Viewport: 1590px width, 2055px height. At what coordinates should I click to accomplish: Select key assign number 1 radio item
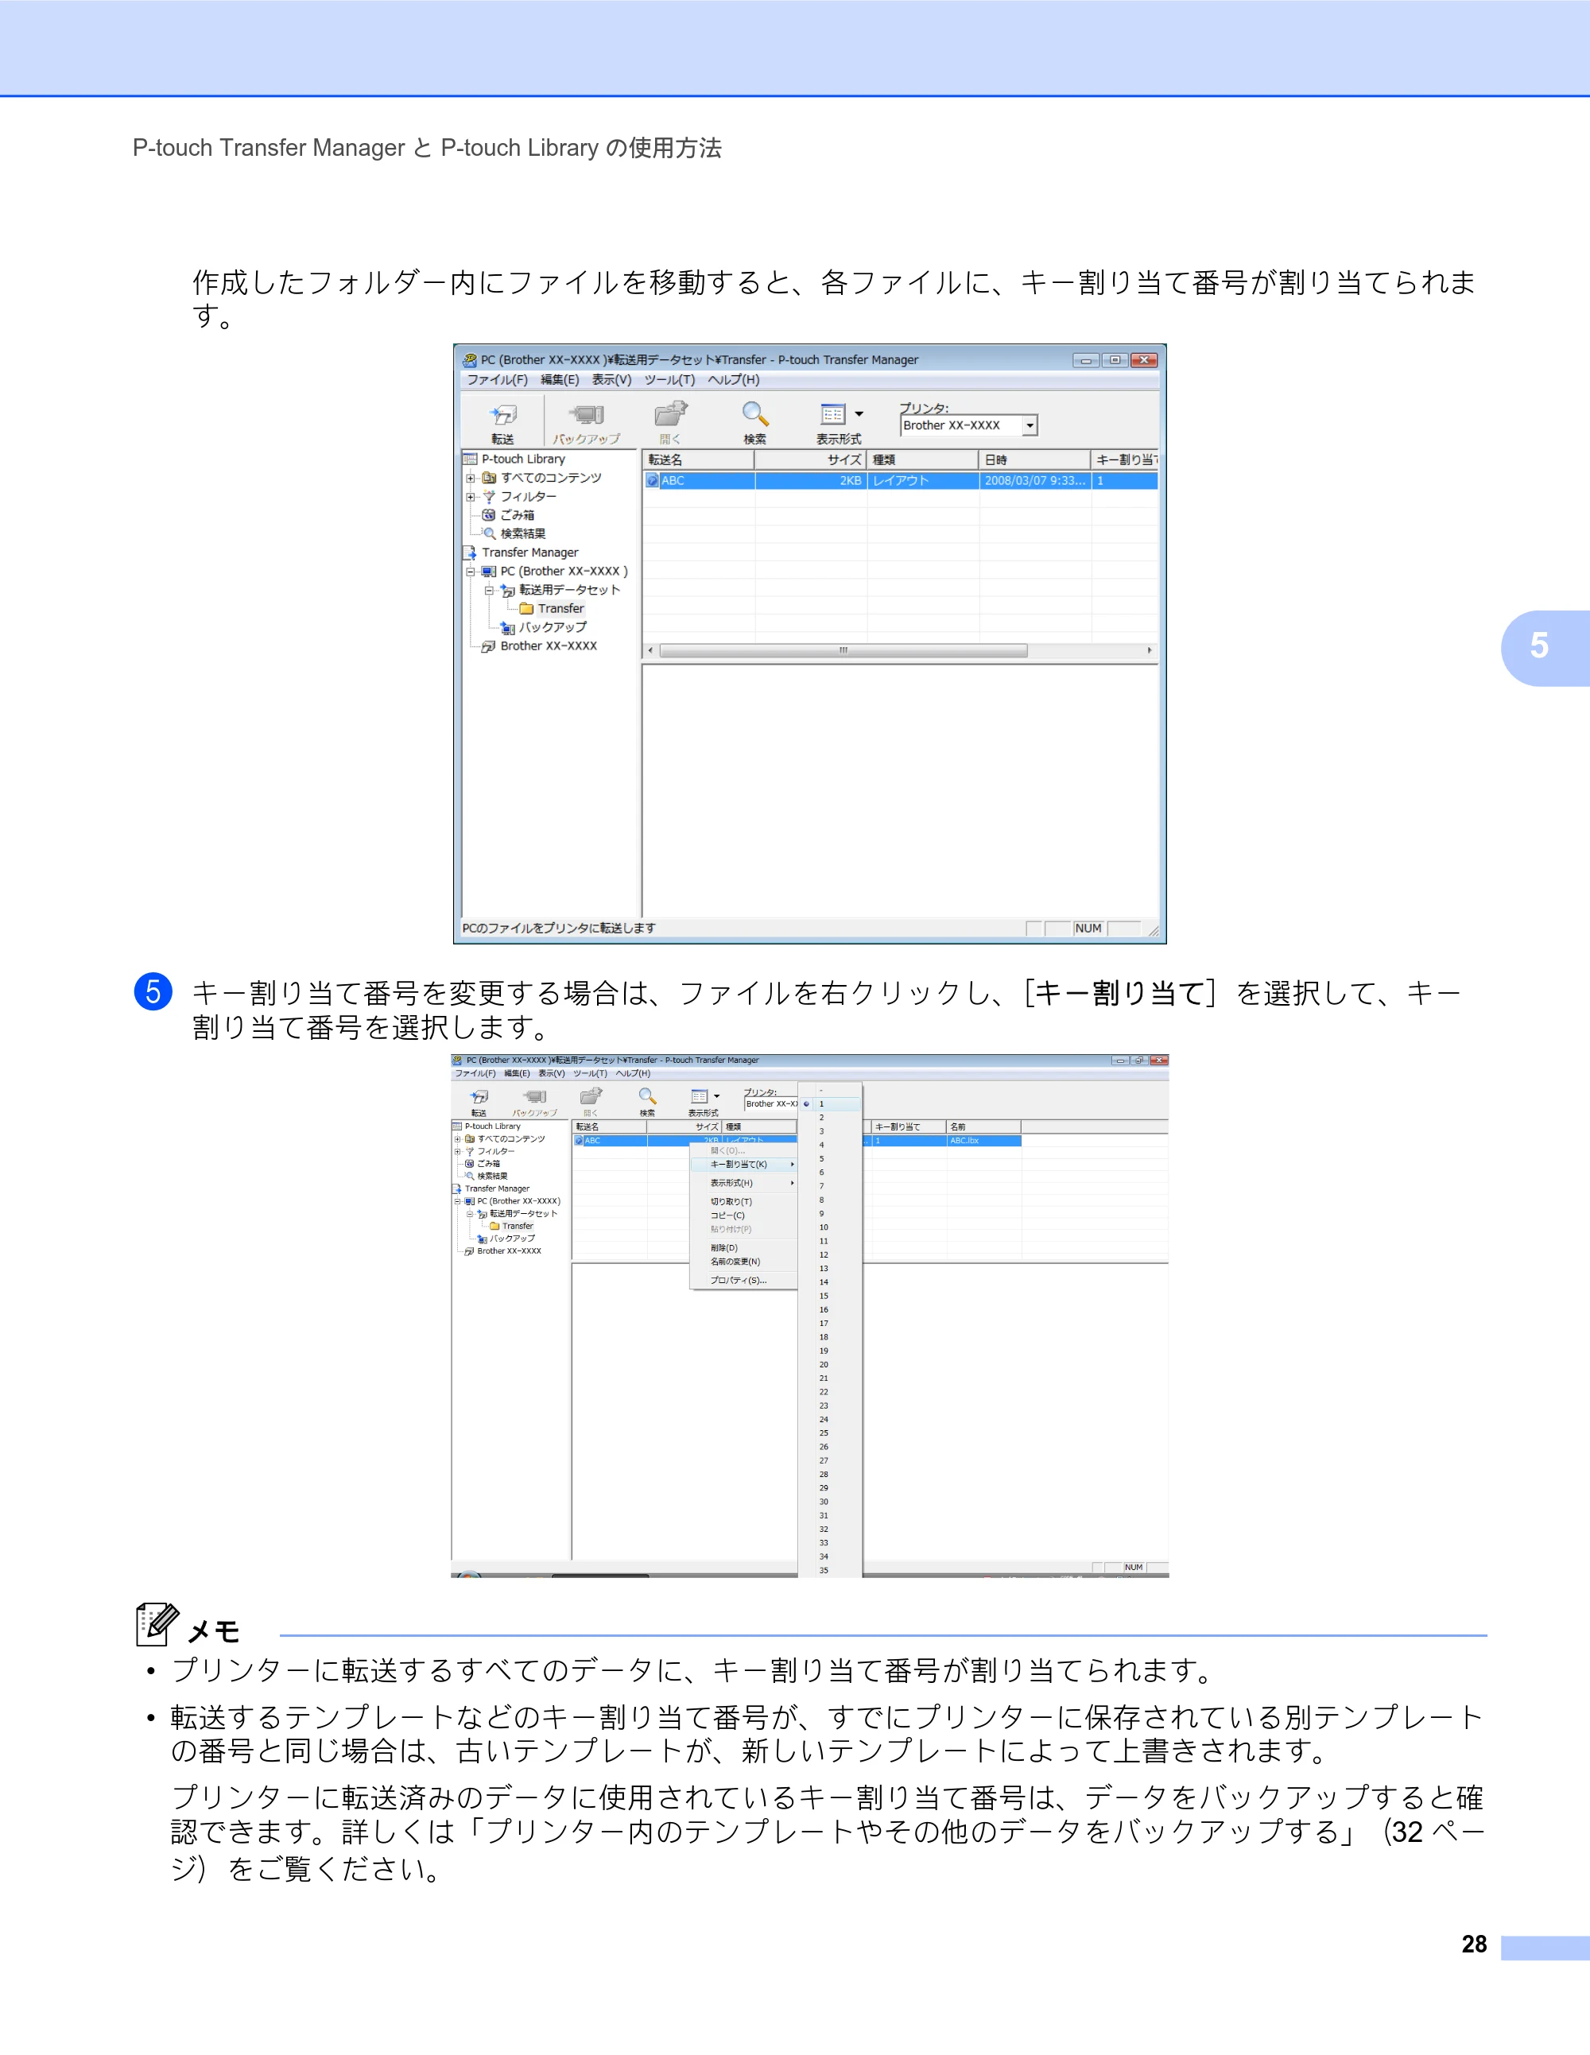click(x=829, y=1105)
